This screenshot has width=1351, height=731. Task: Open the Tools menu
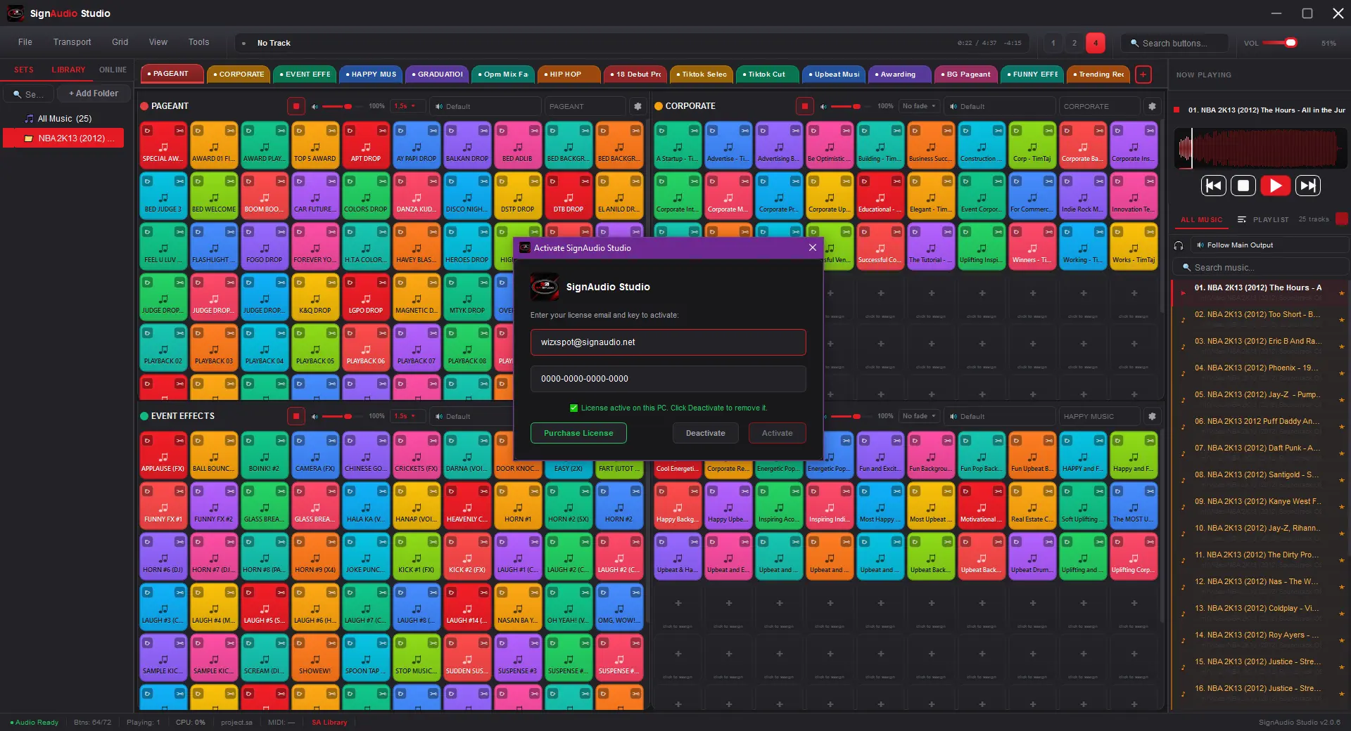(199, 42)
